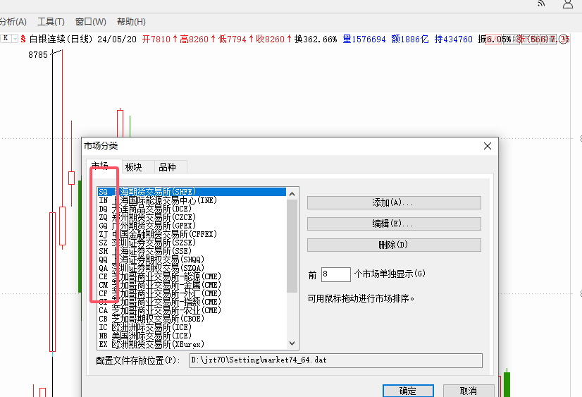Select CB 芝加哥期权交易所(CBOE) row
The height and width of the screenshot is (397, 582).
(x=192, y=319)
